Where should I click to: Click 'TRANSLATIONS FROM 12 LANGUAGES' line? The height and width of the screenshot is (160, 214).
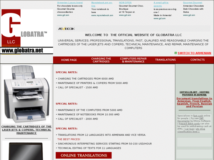[x=102, y=135]
